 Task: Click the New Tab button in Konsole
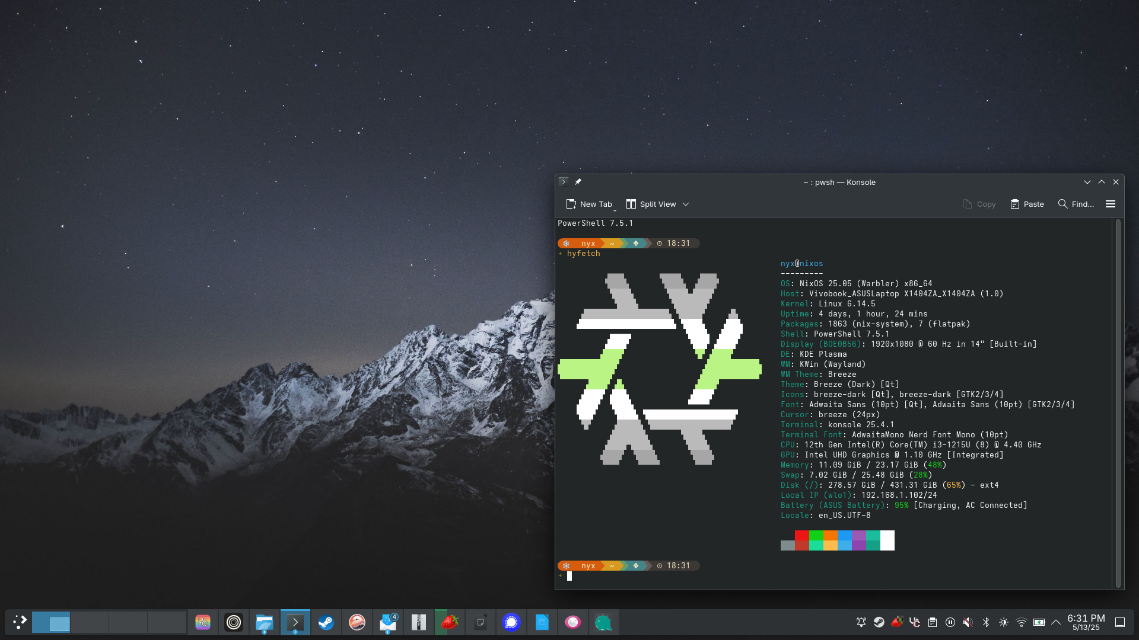588,204
